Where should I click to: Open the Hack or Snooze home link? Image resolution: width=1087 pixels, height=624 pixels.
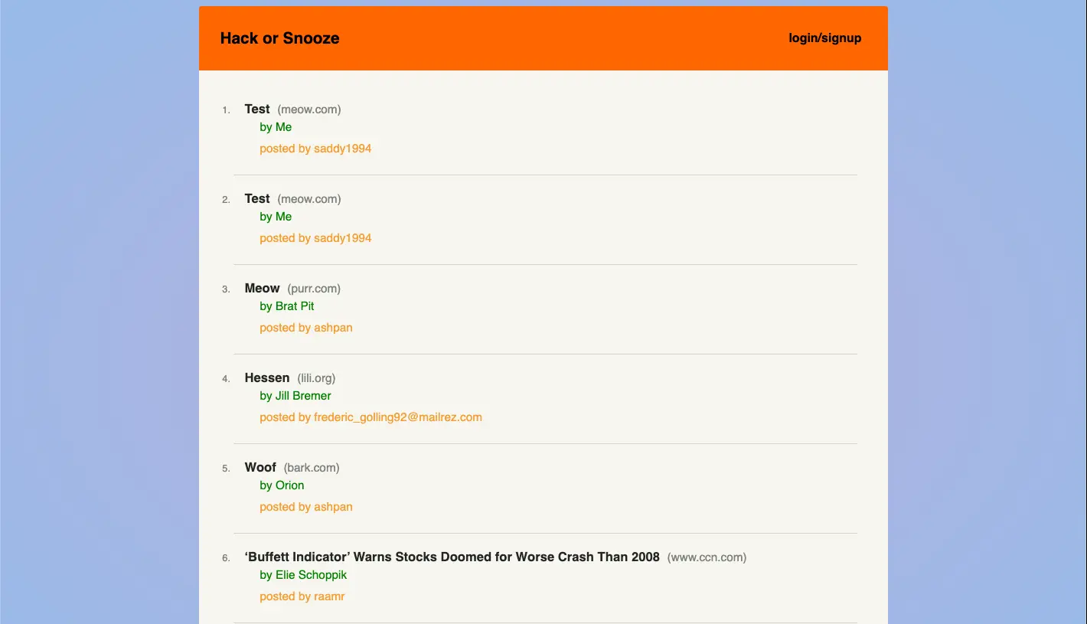point(279,38)
